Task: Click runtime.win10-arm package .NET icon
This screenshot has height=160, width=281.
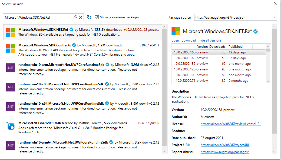Action: [11, 68]
